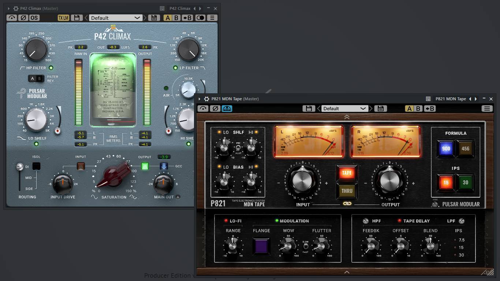Toggle LO-FI red LED
Screen dimensions: 500x281
coord(226,221)
